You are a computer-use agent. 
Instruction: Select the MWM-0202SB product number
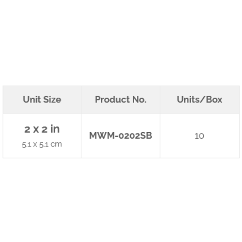pyautogui.click(x=121, y=136)
